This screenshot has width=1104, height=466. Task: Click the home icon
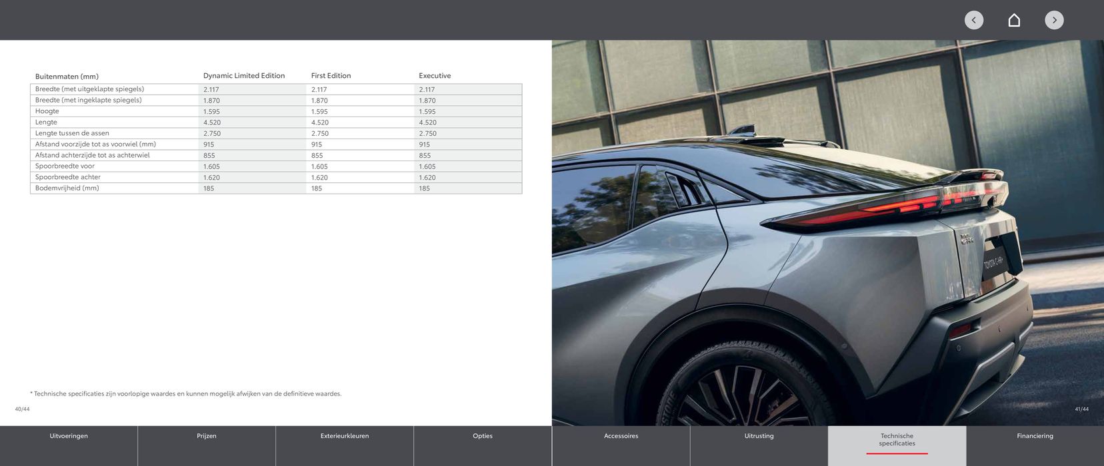click(1014, 20)
